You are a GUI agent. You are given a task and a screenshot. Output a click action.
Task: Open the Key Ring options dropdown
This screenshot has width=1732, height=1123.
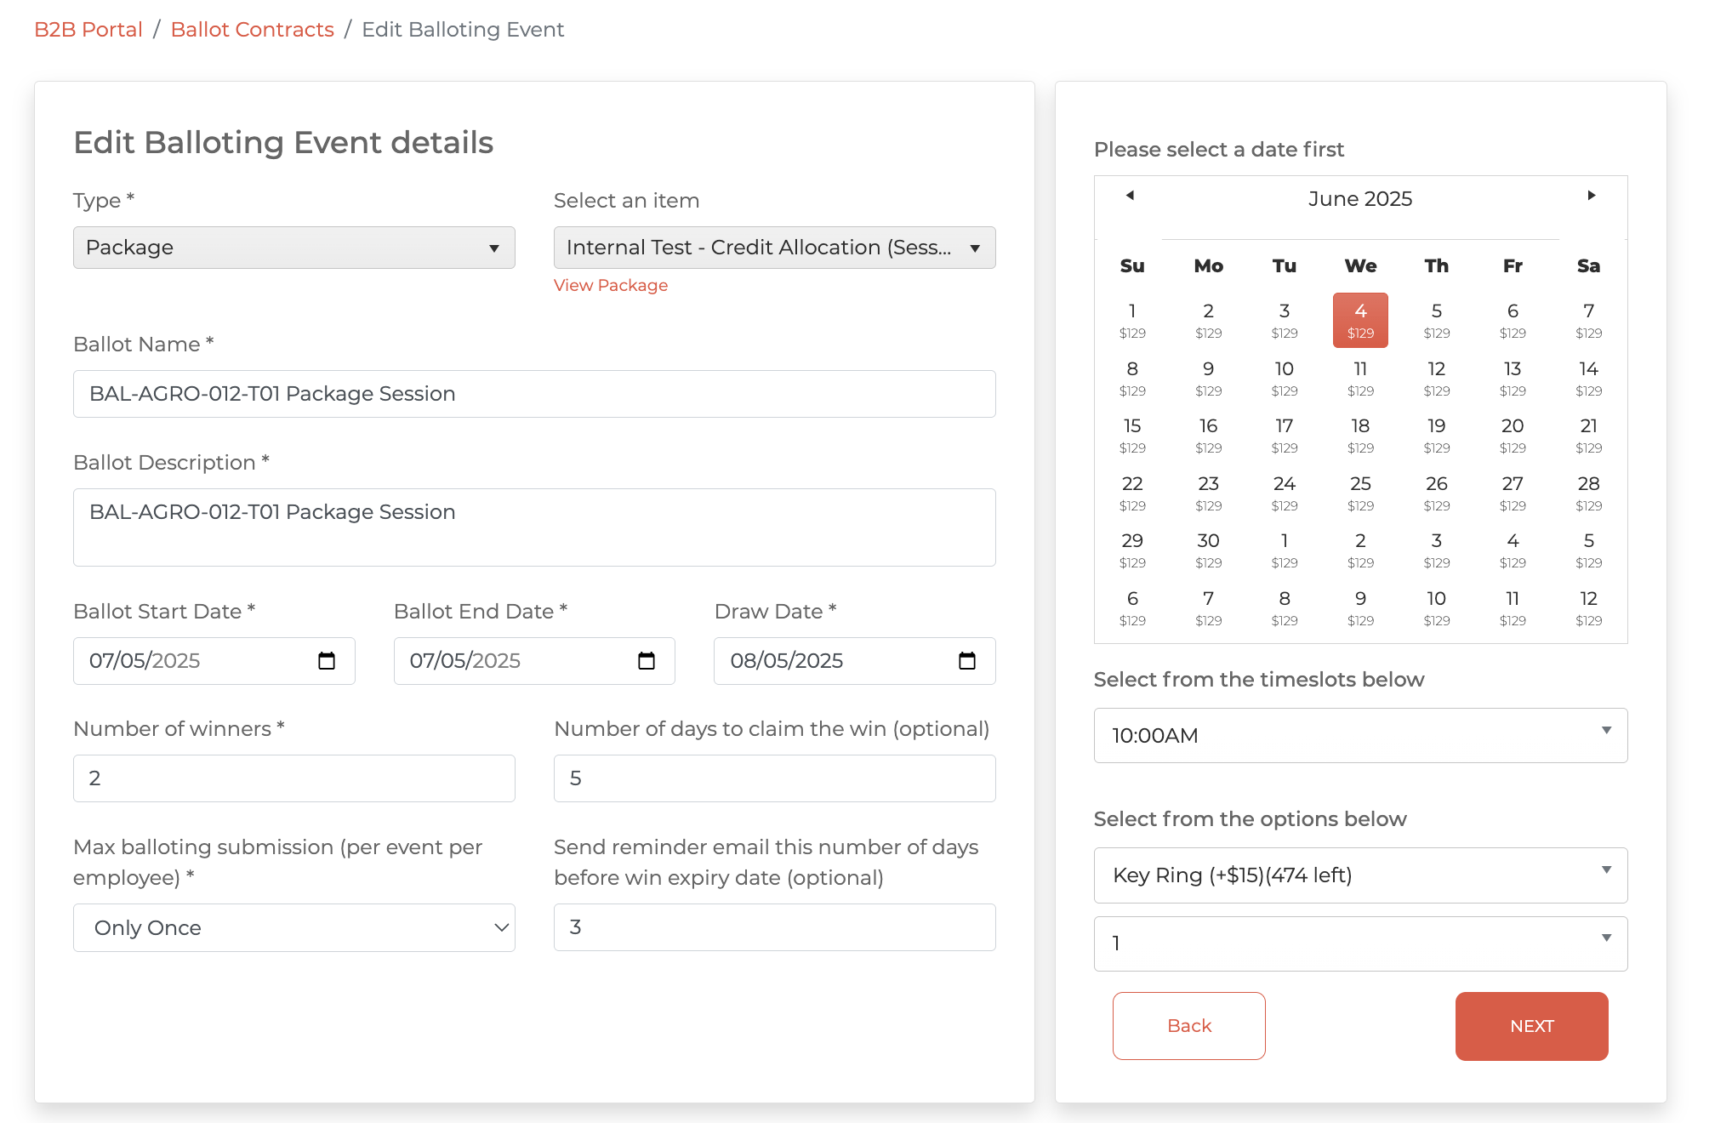pyautogui.click(x=1359, y=875)
